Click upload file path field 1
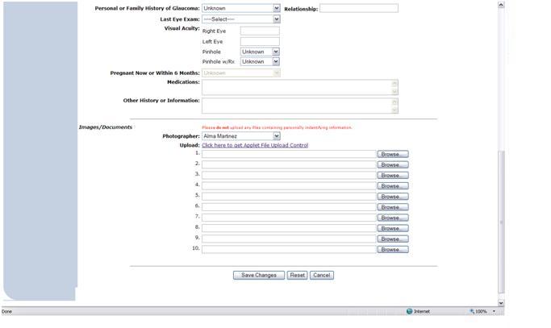The width and height of the screenshot is (551, 328). pos(289,154)
